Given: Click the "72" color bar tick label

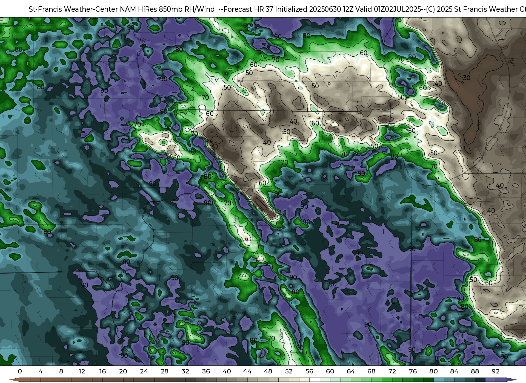Looking at the screenshot, I should (x=392, y=371).
